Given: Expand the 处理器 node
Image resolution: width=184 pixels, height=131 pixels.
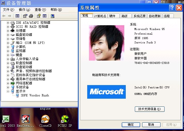Looking at the screenshot, I should pos(8,31).
